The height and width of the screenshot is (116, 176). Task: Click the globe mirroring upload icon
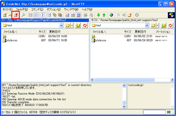point(111,15)
